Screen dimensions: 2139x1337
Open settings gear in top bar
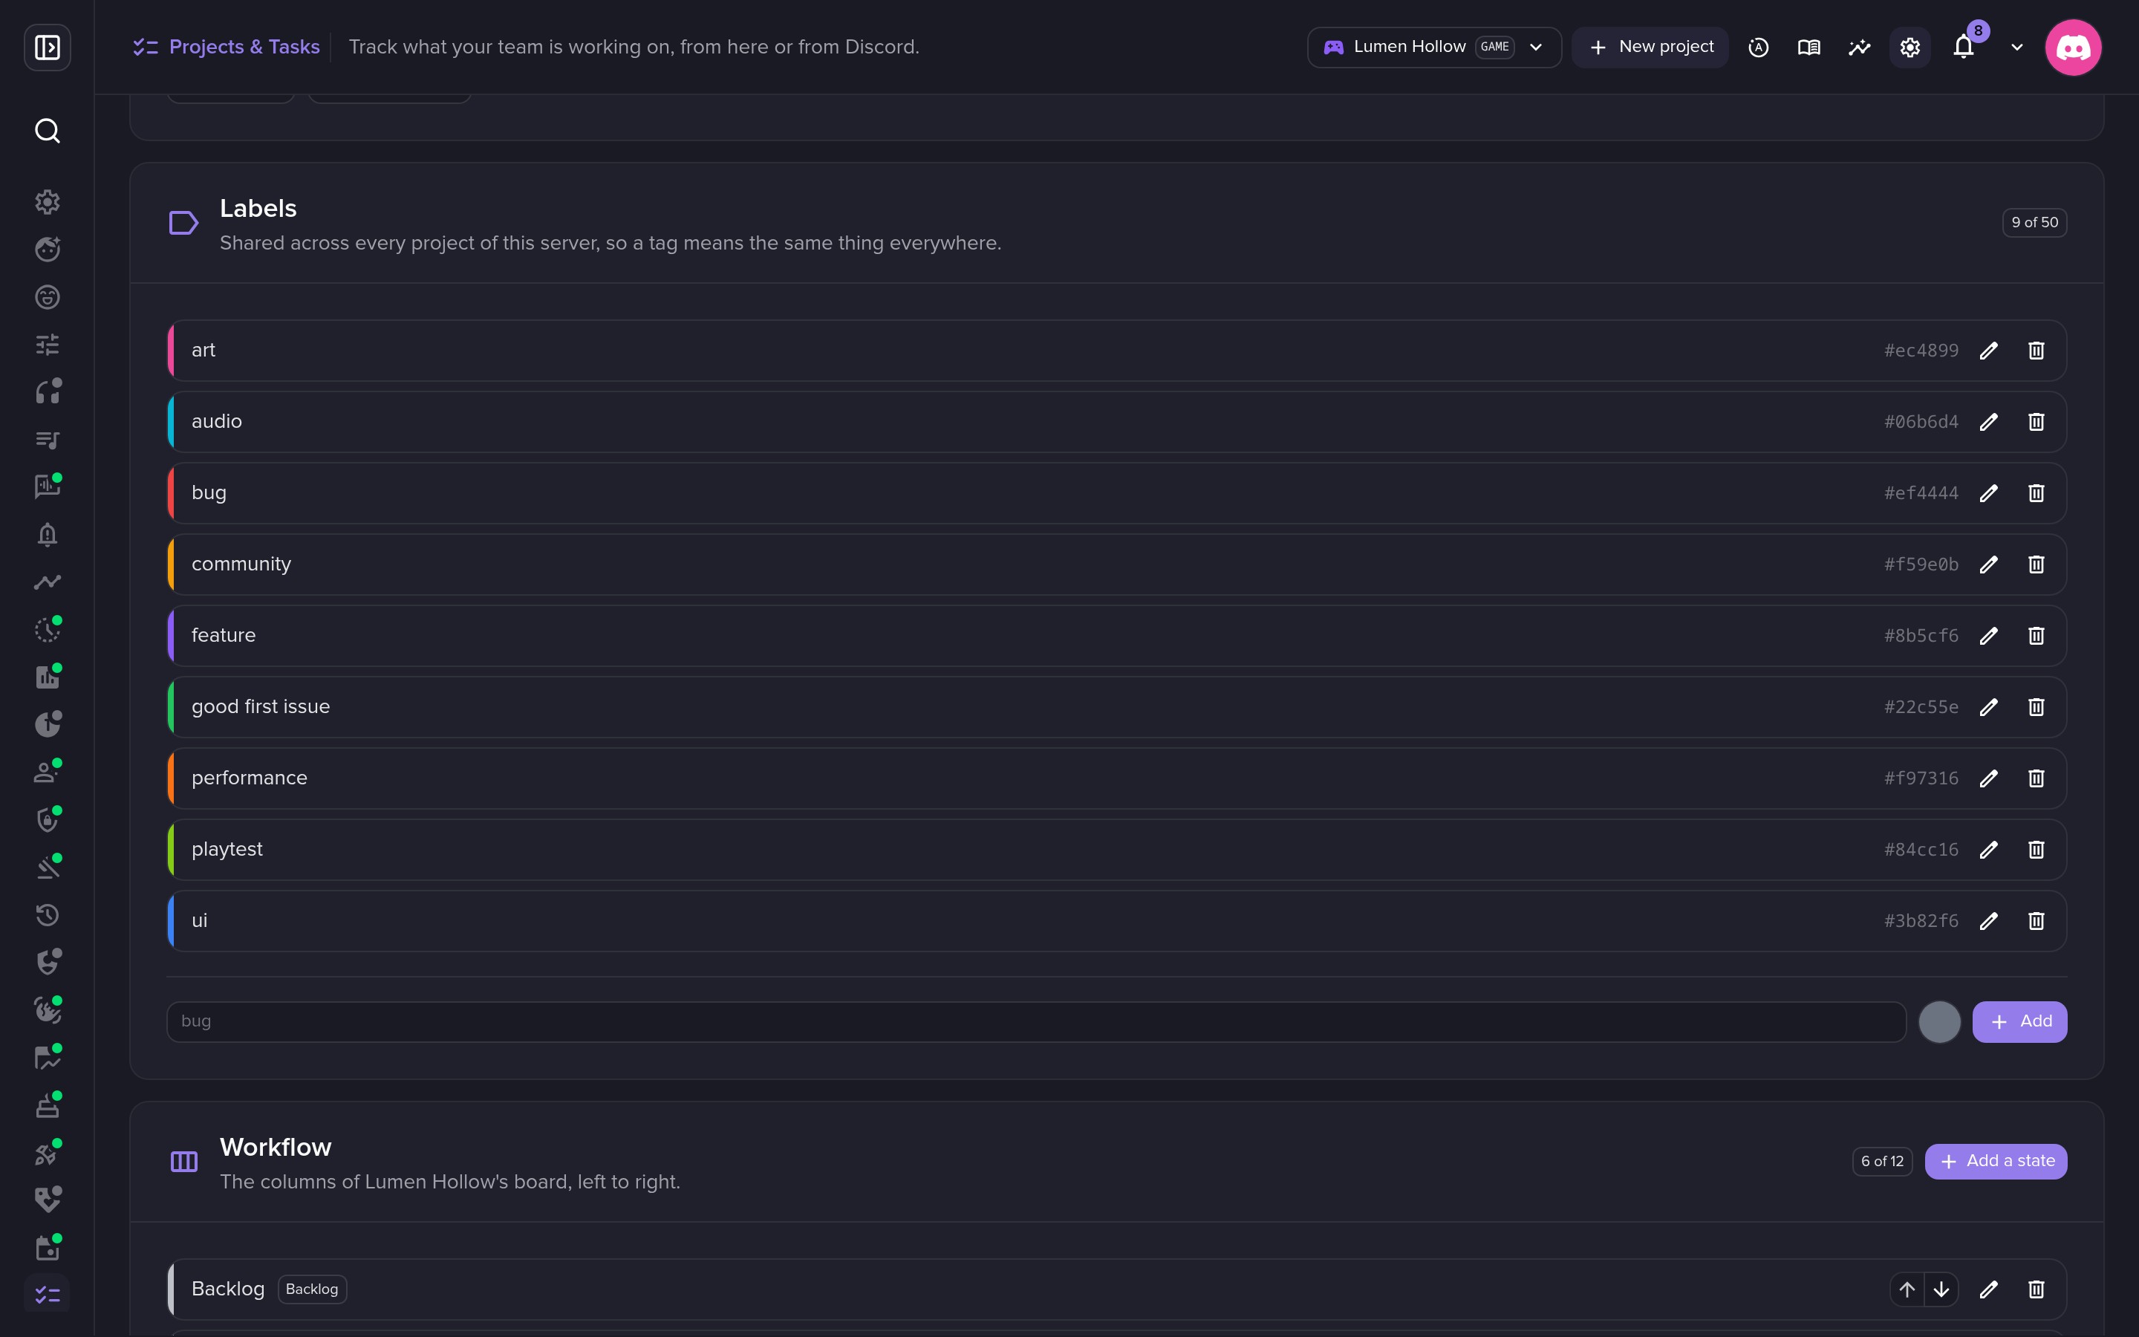(x=1910, y=47)
